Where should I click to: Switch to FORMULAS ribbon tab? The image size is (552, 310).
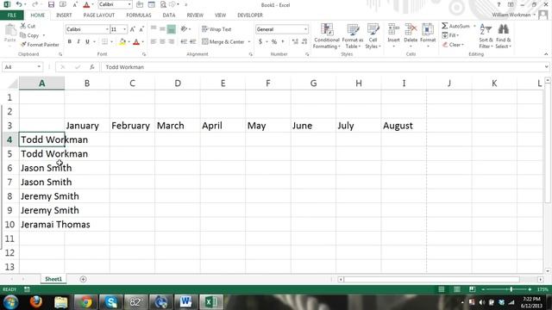point(139,15)
